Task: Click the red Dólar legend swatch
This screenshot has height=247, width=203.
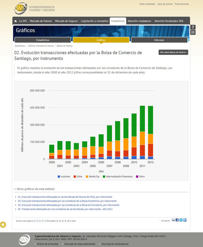Action: [x=75, y=177]
